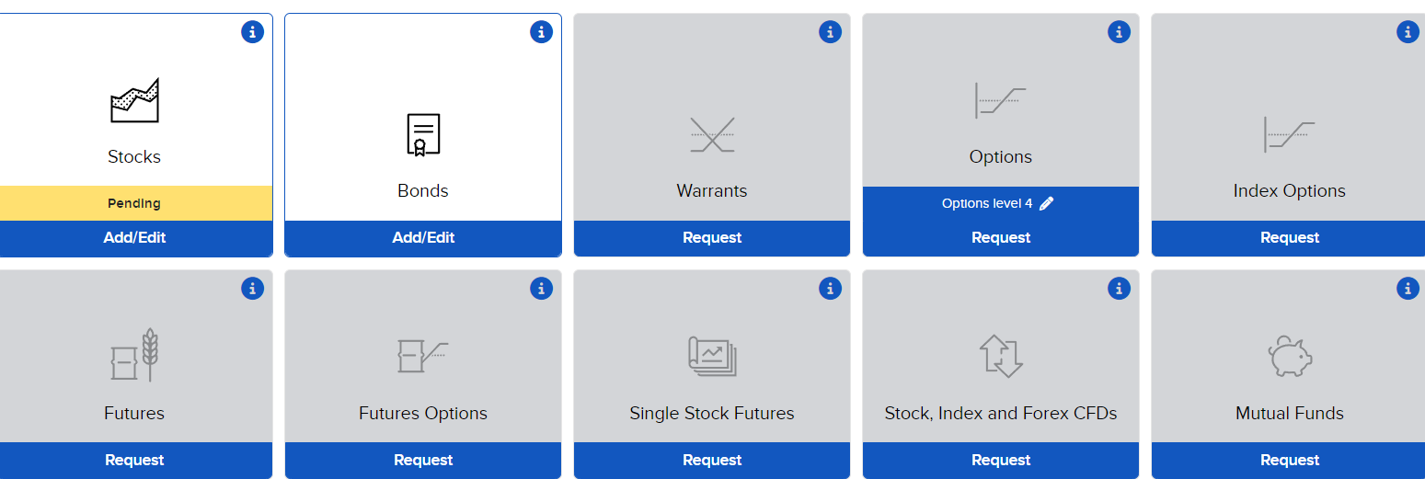Screen dimensions: 1425x479
Task: Click Add/Edit under Stocks
Action: click(x=134, y=238)
